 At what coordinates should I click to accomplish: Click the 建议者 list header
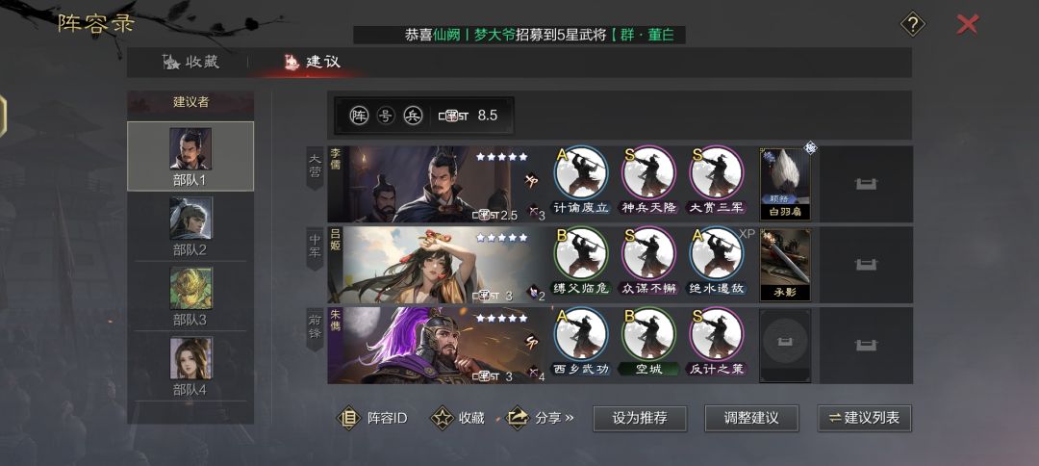[x=190, y=102]
